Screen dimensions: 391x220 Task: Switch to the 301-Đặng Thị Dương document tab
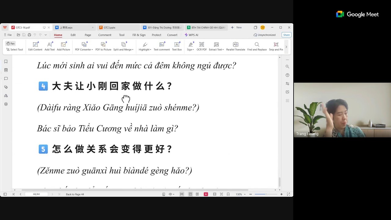click(162, 28)
